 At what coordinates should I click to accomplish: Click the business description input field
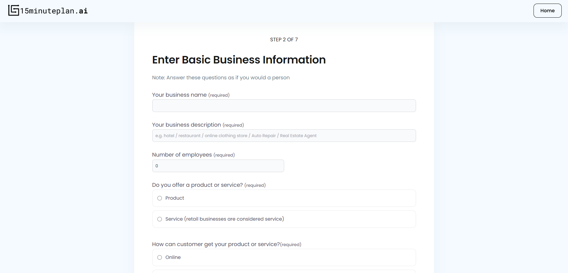click(284, 136)
